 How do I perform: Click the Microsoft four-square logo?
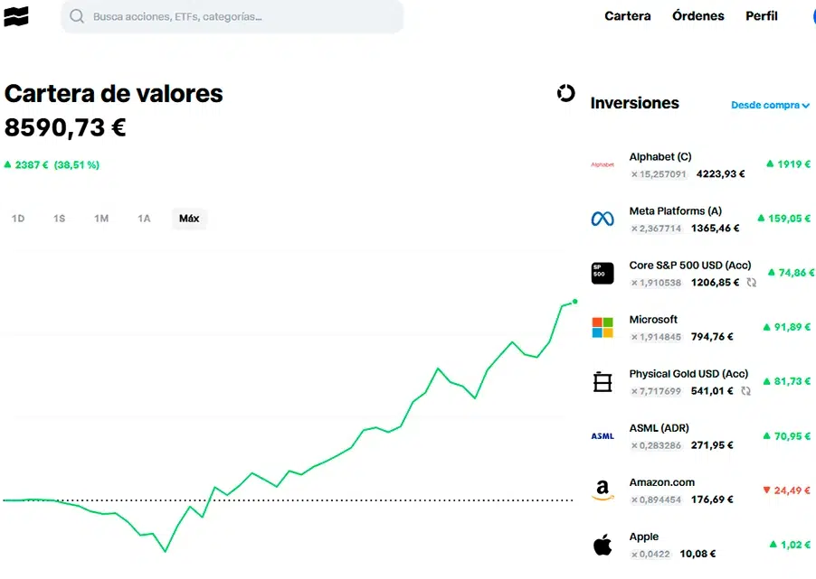tap(602, 327)
